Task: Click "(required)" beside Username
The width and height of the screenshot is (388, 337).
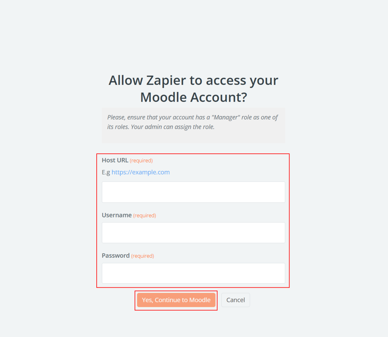Action: point(144,215)
